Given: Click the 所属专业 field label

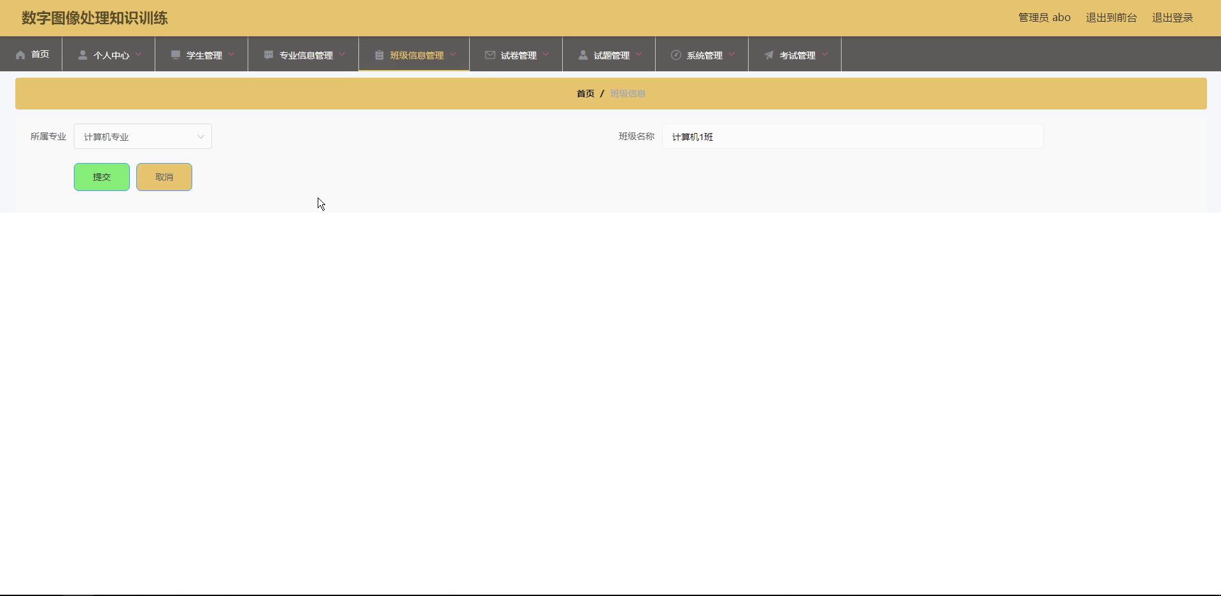Looking at the screenshot, I should [x=48, y=136].
